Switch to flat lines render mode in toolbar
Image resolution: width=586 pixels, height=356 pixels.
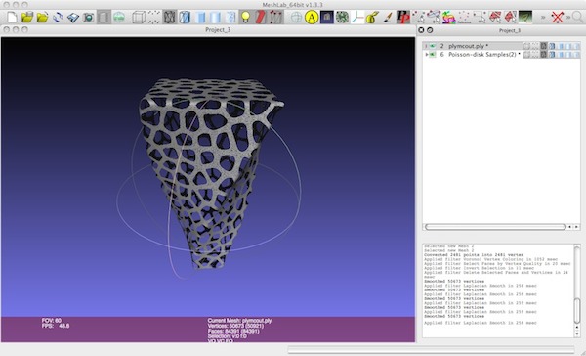[x=200, y=18]
